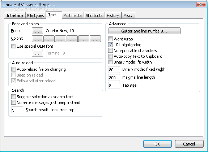Click the Search result lines from top field

click(17, 110)
